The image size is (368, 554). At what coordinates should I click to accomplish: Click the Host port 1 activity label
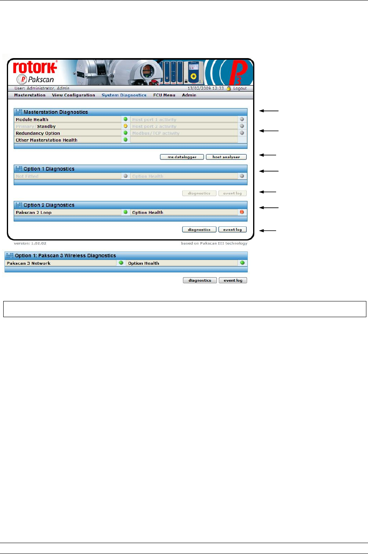[x=154, y=120]
